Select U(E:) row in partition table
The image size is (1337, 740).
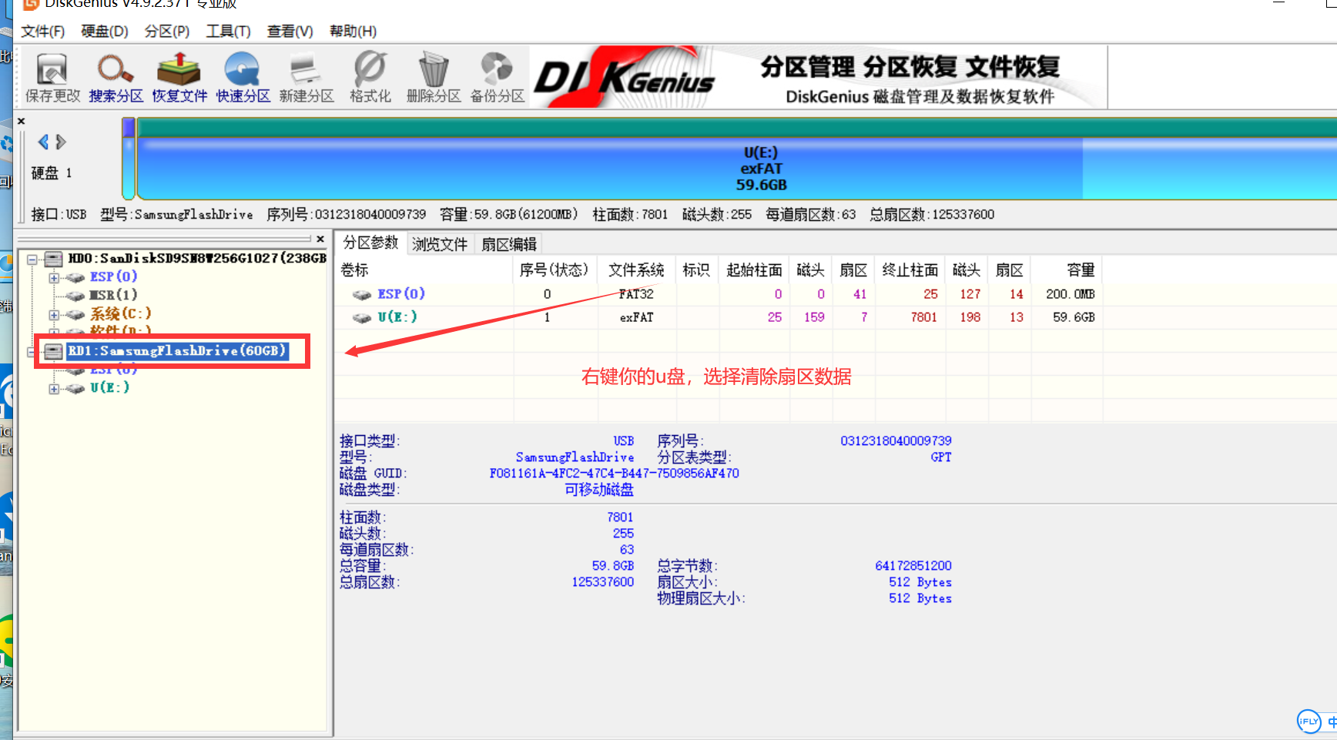[x=720, y=317]
